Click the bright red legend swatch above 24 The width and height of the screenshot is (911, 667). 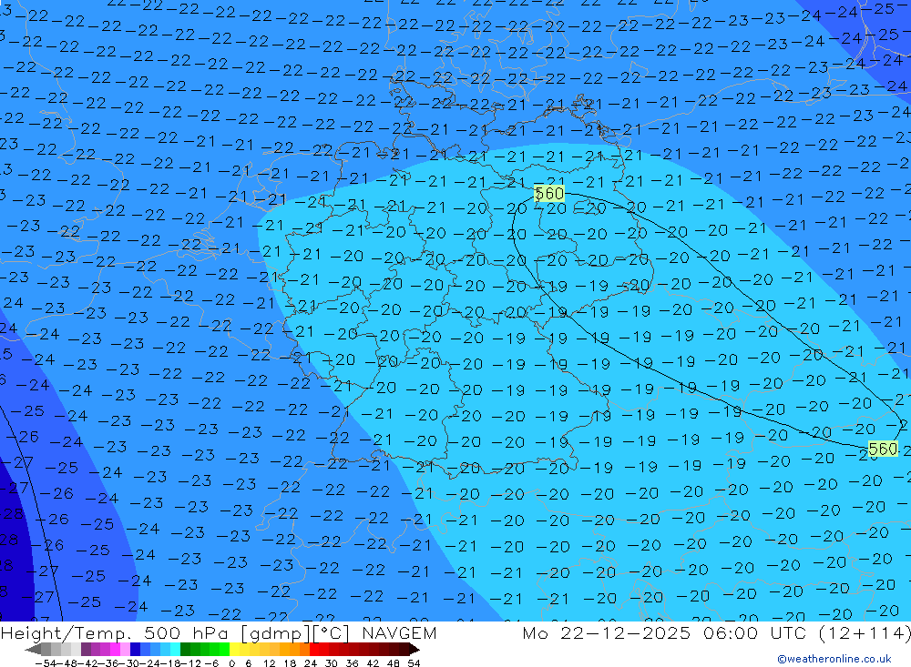[314, 649]
